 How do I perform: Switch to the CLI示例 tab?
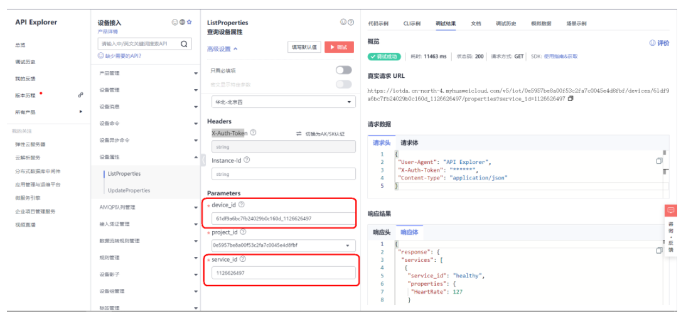(412, 23)
